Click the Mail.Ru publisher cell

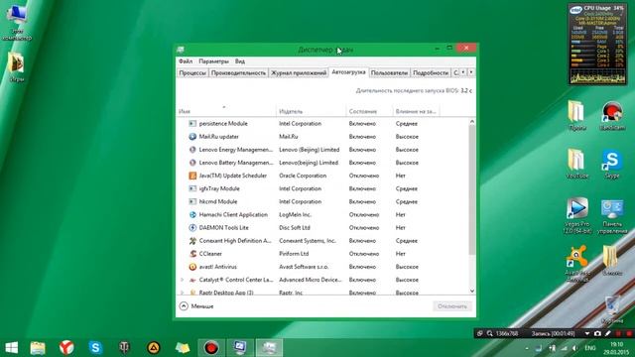click(289, 137)
